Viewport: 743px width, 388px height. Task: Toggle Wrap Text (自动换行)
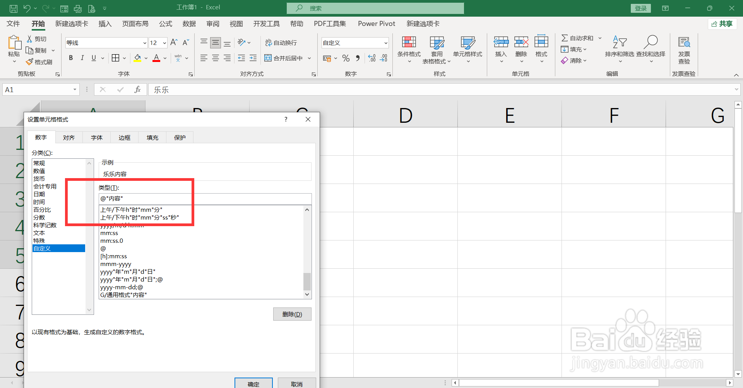click(x=281, y=43)
